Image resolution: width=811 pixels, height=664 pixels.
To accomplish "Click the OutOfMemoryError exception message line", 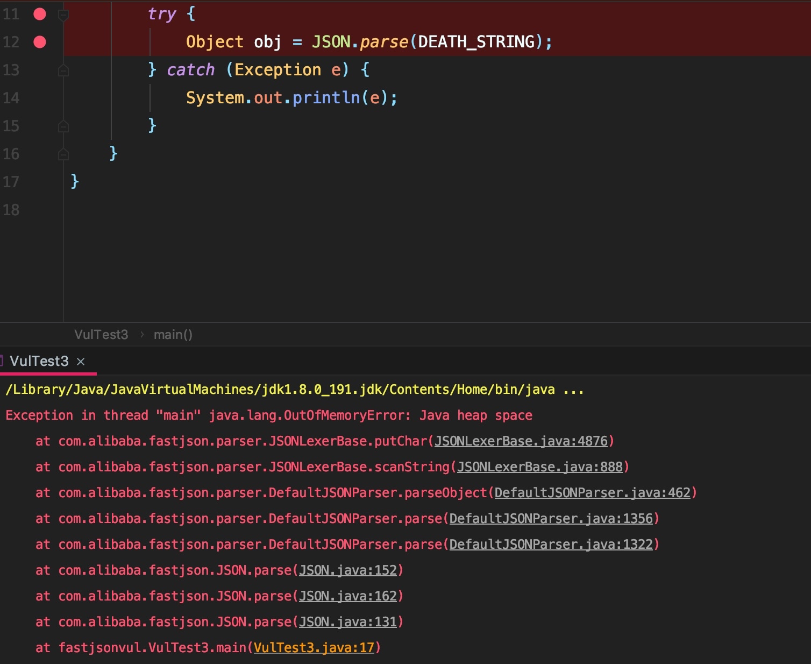I will pos(269,415).
